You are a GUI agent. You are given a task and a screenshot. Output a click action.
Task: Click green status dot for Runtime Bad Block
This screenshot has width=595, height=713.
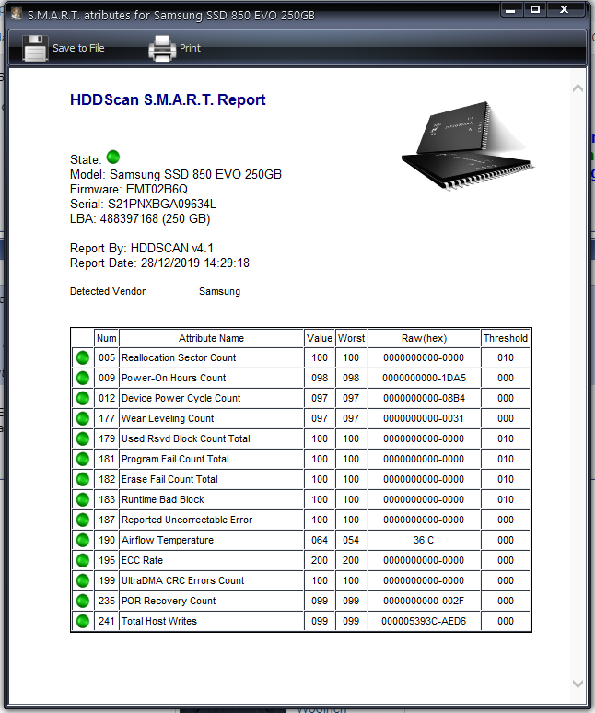[83, 499]
